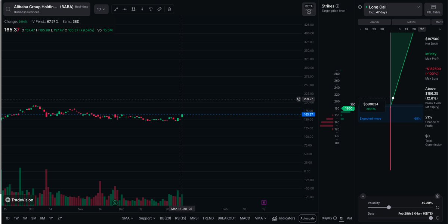Viewport: 448px width, 224px height.
Task: Switch strikes display to OI
Action: 342,218
